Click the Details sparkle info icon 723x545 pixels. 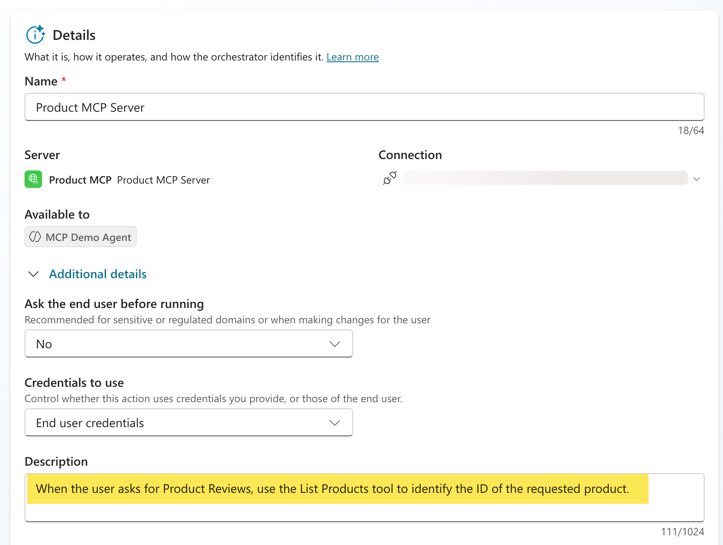(35, 35)
